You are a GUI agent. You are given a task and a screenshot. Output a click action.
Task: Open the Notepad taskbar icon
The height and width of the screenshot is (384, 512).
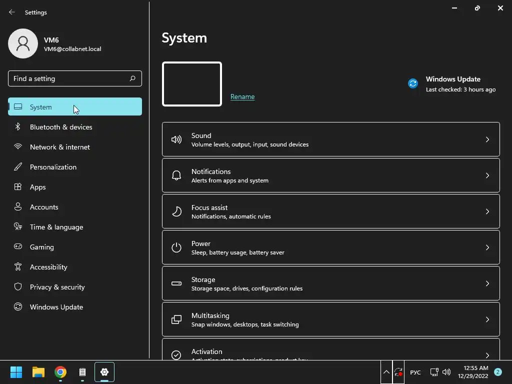(x=82, y=372)
